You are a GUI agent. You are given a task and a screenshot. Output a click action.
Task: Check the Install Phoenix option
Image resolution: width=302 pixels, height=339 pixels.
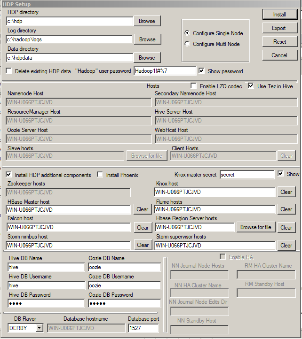click(x=100, y=175)
